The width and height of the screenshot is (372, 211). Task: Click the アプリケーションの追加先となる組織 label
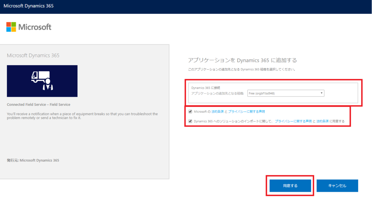(218, 93)
